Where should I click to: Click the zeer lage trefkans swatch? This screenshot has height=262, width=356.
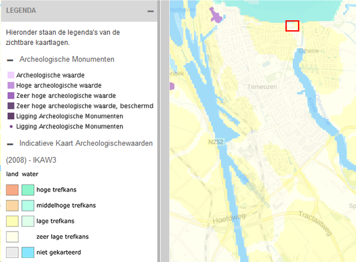coord(12,237)
